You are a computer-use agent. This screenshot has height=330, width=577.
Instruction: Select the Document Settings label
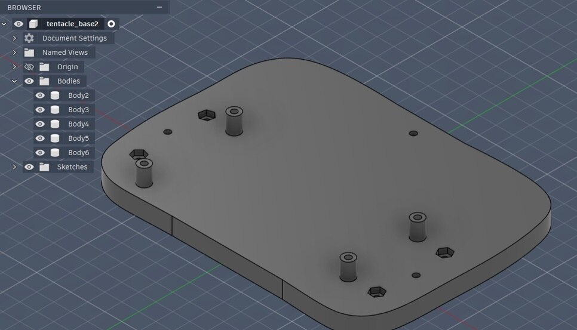pyautogui.click(x=74, y=38)
